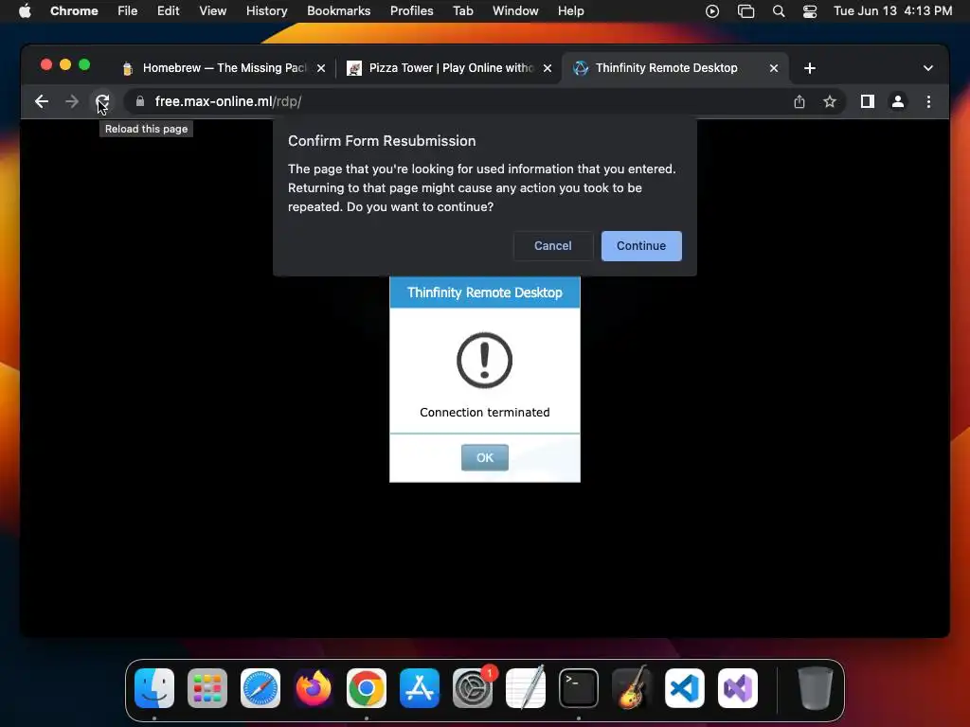
Task: Open the Apple menu
Action: click(x=25, y=11)
